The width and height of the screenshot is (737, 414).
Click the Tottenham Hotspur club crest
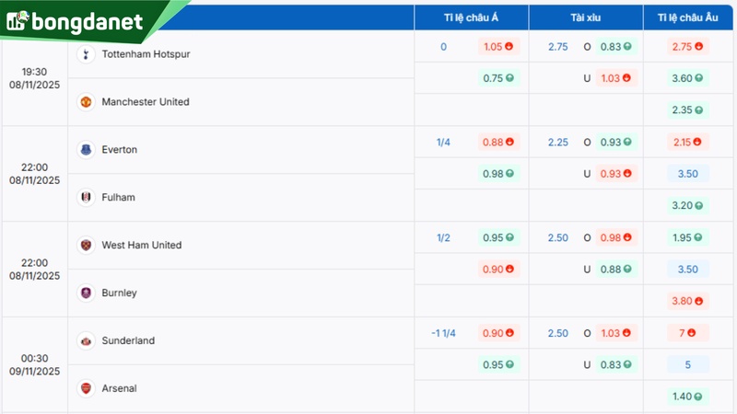coord(86,54)
